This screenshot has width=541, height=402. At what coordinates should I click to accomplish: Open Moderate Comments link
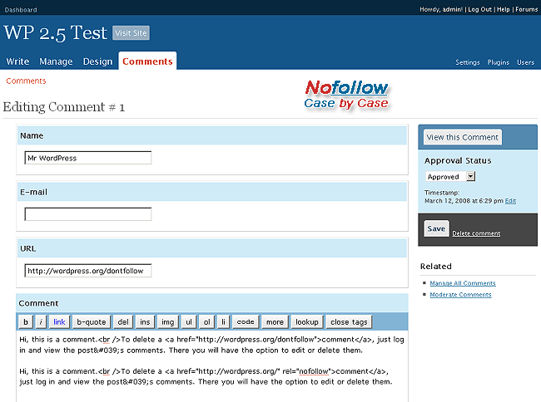[460, 295]
